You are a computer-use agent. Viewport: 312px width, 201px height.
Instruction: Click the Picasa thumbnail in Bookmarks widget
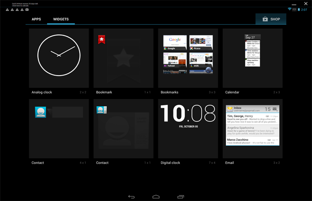pyautogui.click(x=201, y=43)
